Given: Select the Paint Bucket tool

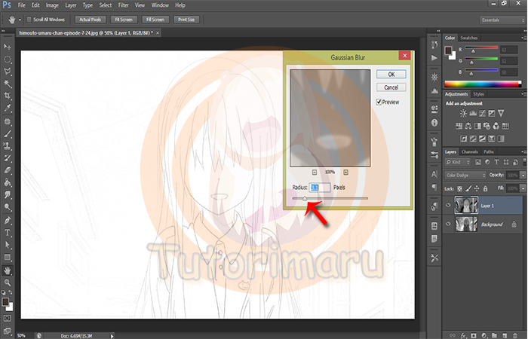Looking at the screenshot, I should 7,183.
